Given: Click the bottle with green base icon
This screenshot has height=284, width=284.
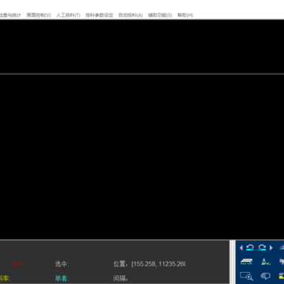Looking at the screenshot, I should click(x=266, y=261).
